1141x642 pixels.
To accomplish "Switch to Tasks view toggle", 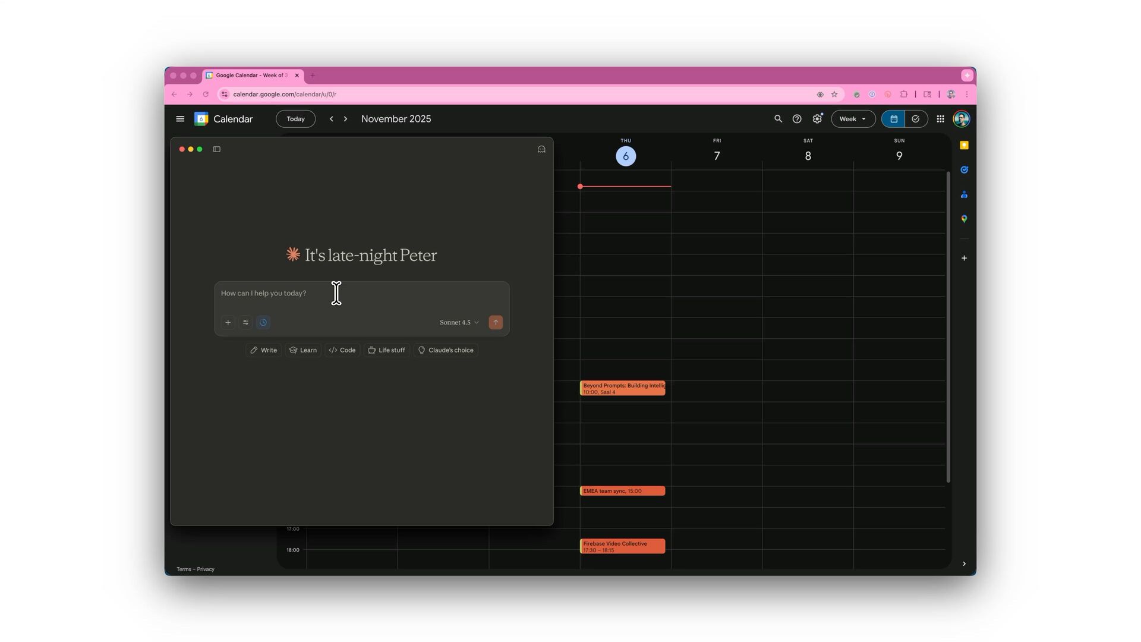I will (x=916, y=119).
